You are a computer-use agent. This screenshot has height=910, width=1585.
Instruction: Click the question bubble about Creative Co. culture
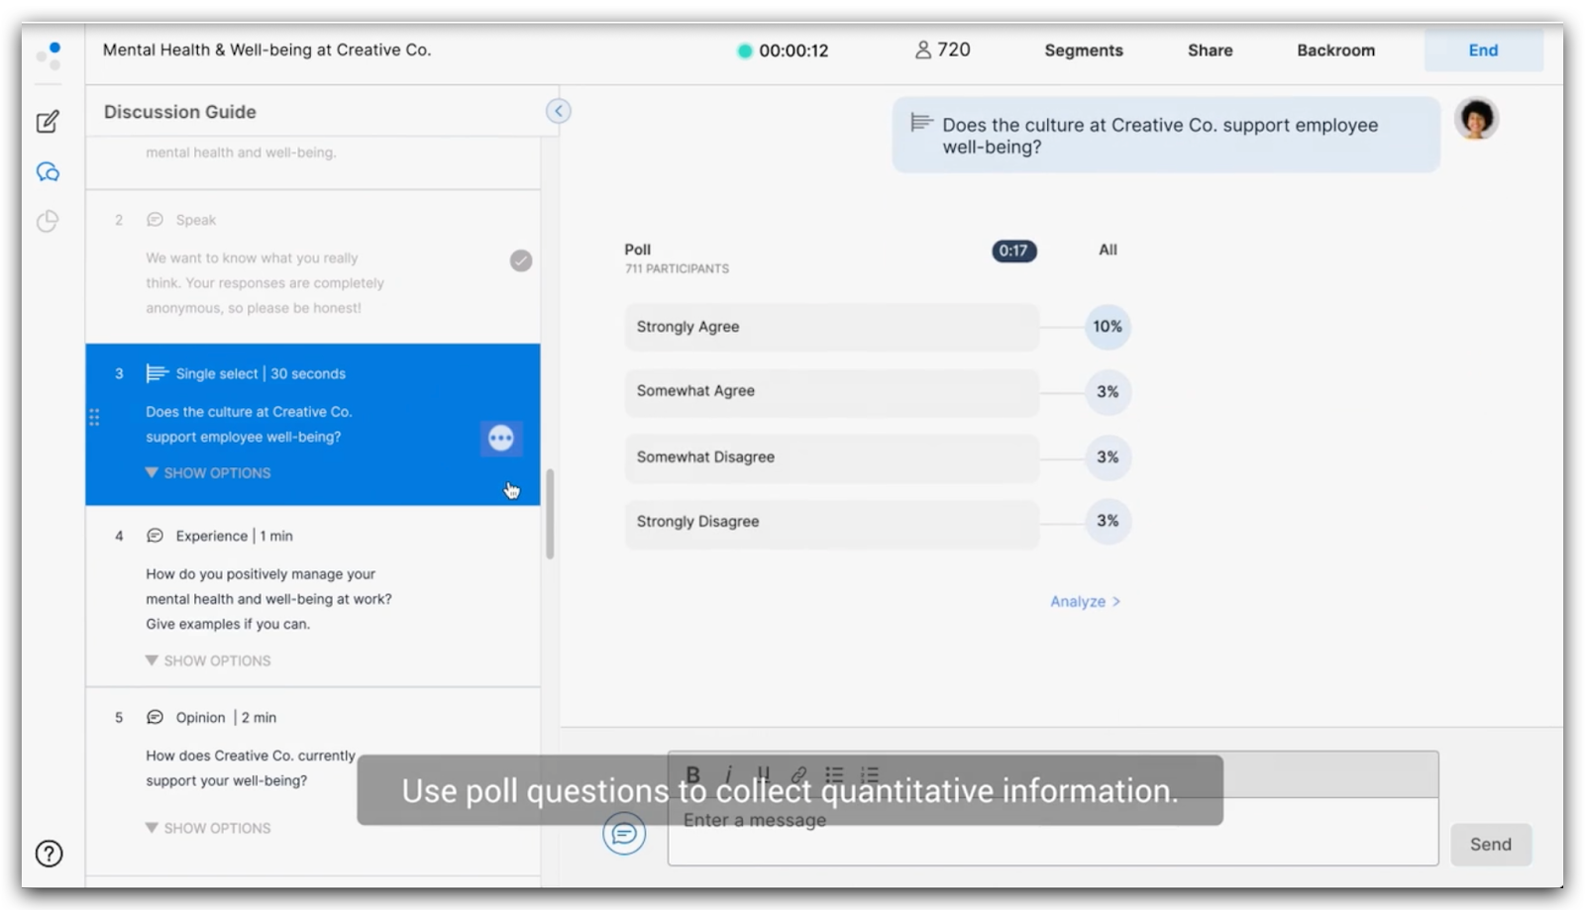pos(1166,135)
